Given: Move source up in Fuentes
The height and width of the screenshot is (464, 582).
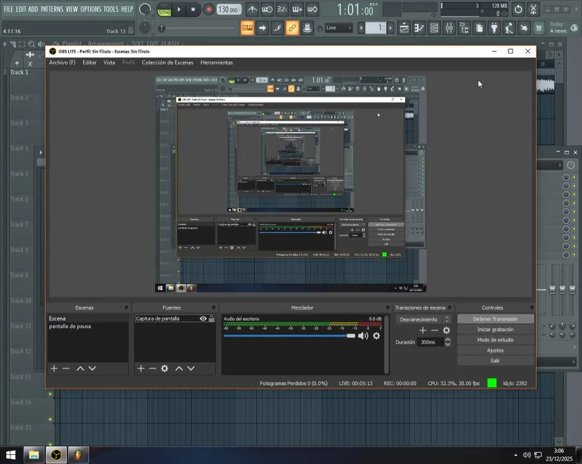Looking at the screenshot, I should (179, 368).
